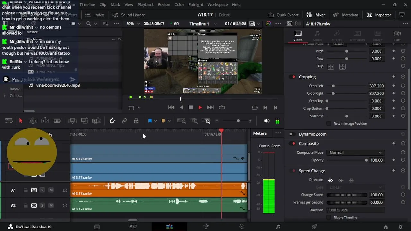The height and width of the screenshot is (231, 411).
Task: Open the Index panel
Action: (x=95, y=15)
